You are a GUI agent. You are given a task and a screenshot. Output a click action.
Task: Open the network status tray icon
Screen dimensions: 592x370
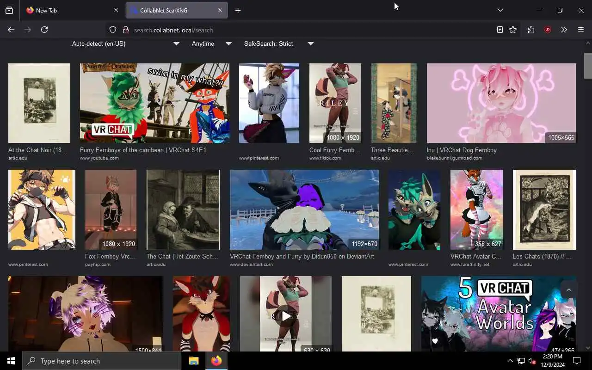[x=521, y=361]
